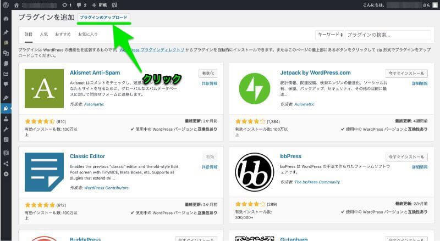
Task: Click 今すぐインストール for bbPress
Action: tap(406, 157)
